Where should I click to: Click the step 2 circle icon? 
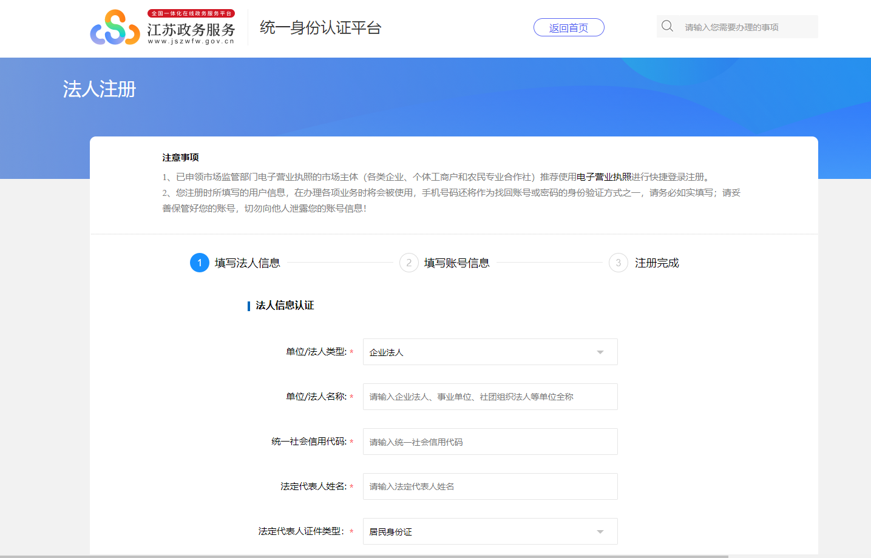click(408, 263)
